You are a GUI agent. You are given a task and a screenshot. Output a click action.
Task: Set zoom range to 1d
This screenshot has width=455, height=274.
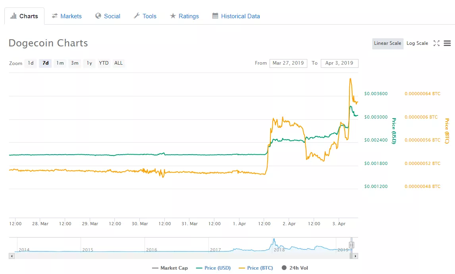[31, 63]
